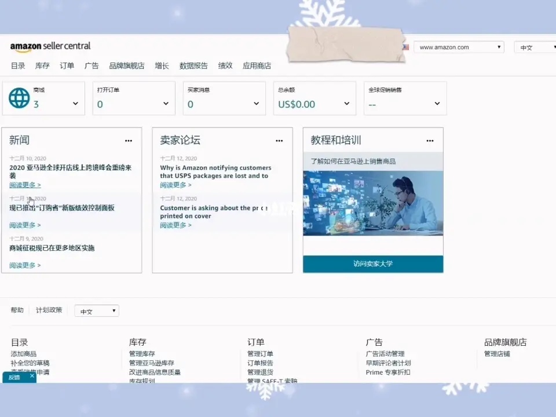Open the 应用商店 menu
The height and width of the screenshot is (417, 556).
(257, 65)
